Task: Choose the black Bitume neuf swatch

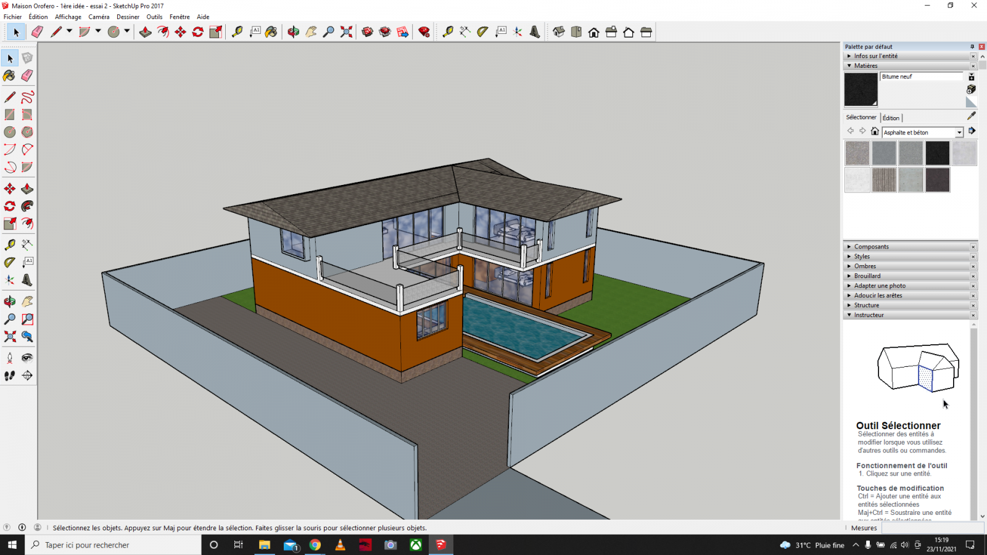Action: click(x=937, y=153)
